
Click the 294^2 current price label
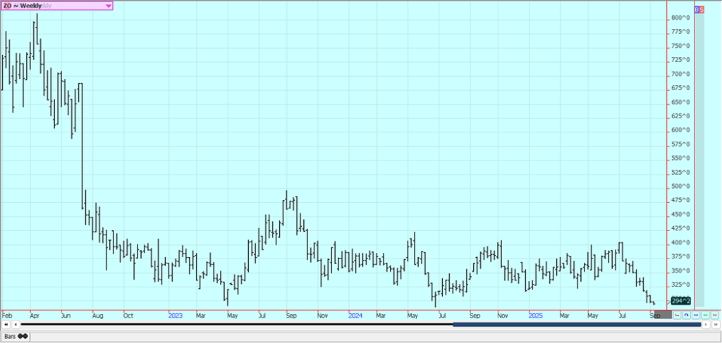(x=681, y=301)
